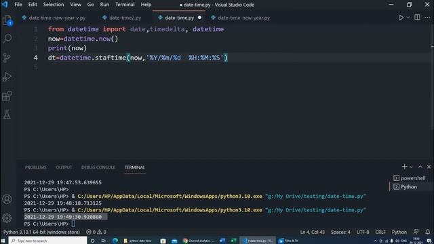Maximize the panel with up chevron
This screenshot has height=244, width=434.
420,167
